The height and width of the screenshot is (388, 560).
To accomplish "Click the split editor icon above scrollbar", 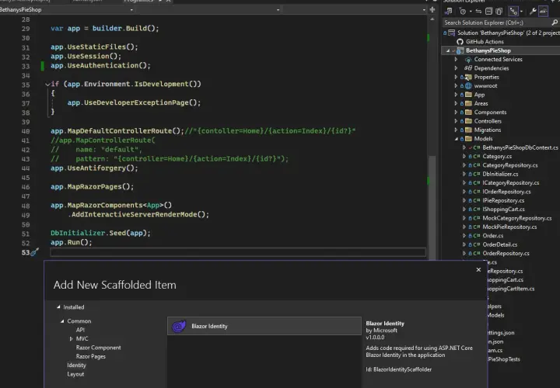I will pyautogui.click(x=432, y=9).
